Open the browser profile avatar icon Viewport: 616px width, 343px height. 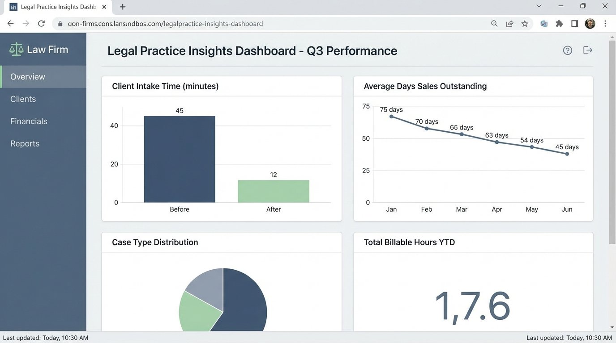pos(590,23)
